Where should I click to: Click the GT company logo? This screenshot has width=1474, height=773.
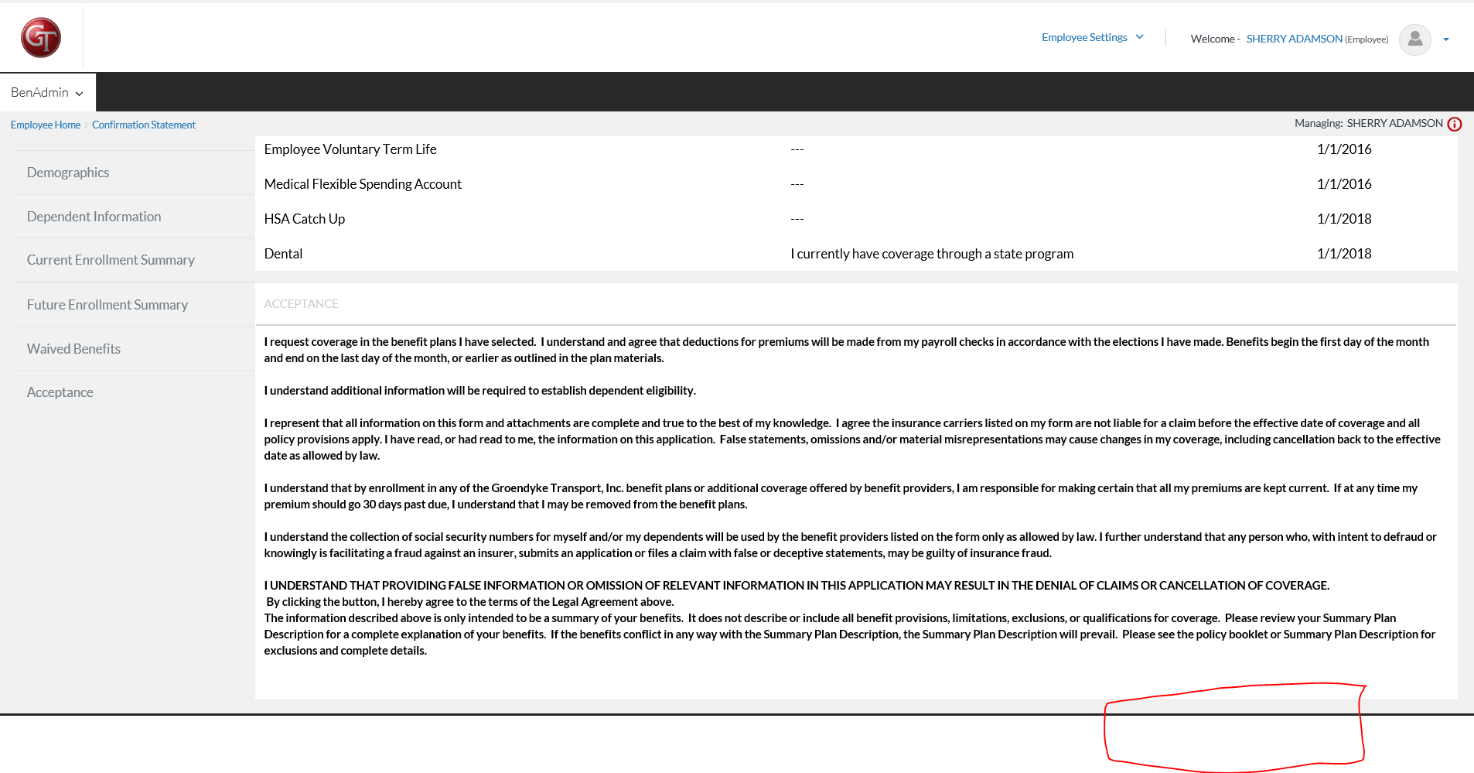pos(41,38)
